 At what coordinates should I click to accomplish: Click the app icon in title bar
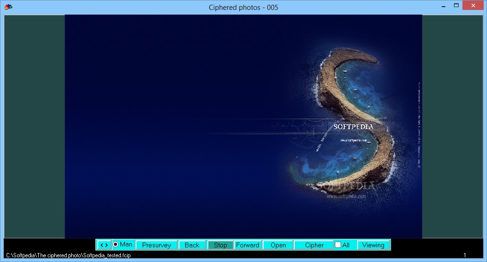[x=9, y=7]
